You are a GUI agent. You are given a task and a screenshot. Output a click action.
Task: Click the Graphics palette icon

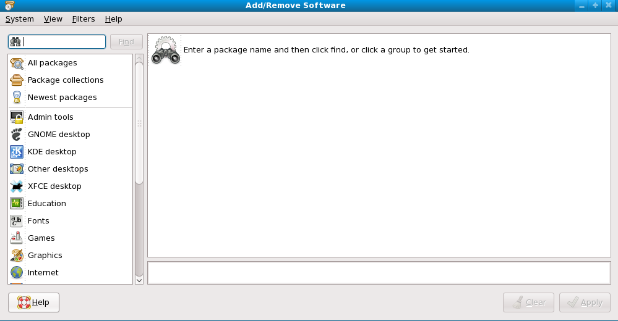[x=17, y=256]
